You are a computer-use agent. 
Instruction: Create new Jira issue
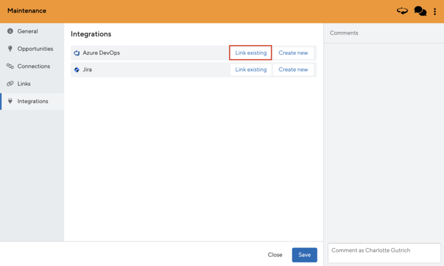293,70
